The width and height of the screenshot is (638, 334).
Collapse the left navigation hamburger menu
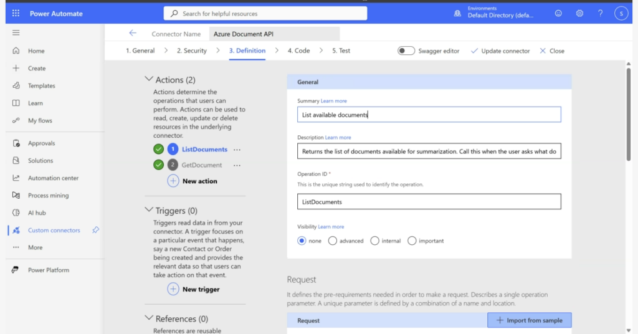[16, 32]
